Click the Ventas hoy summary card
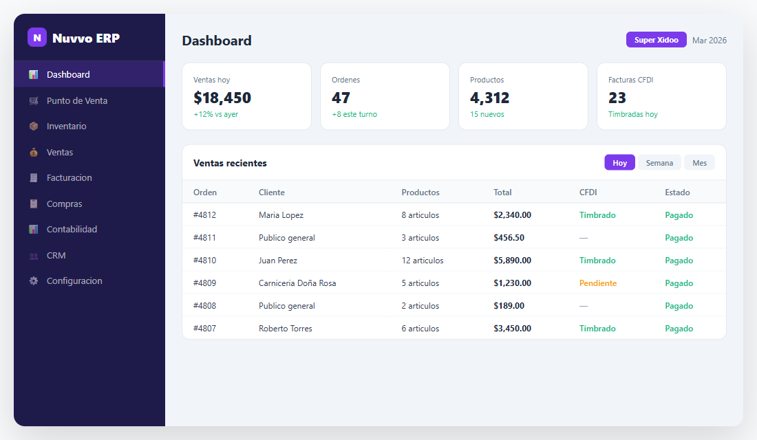The image size is (757, 440). 246,96
